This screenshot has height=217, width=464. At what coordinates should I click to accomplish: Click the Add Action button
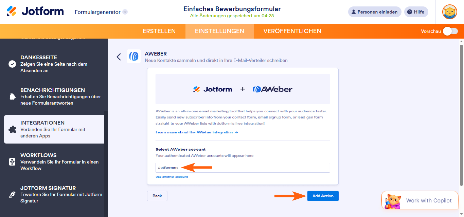pyautogui.click(x=323, y=196)
